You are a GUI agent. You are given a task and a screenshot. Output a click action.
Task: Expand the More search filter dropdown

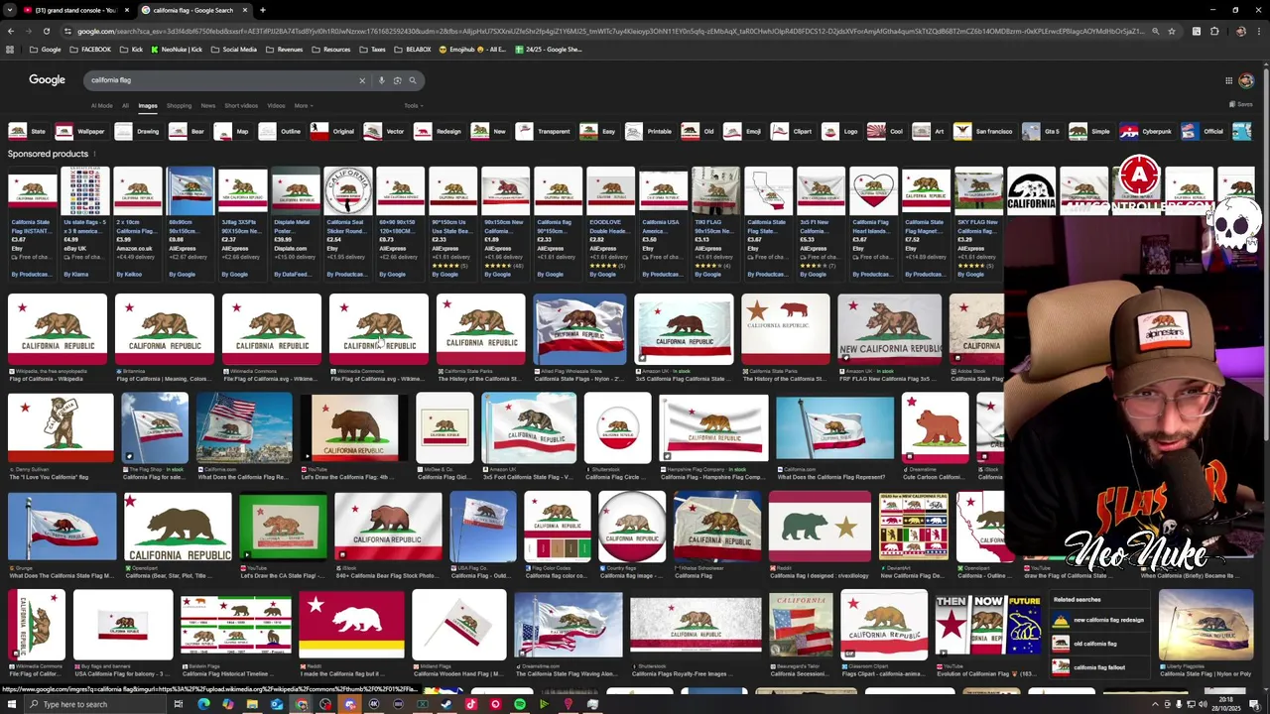click(x=303, y=105)
